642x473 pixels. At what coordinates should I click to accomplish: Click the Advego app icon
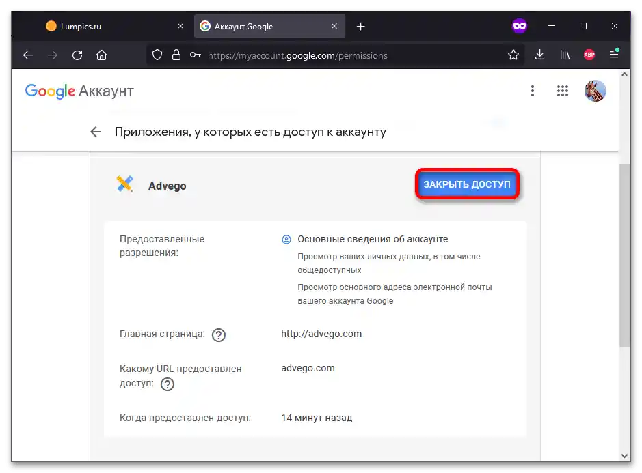[x=125, y=184]
